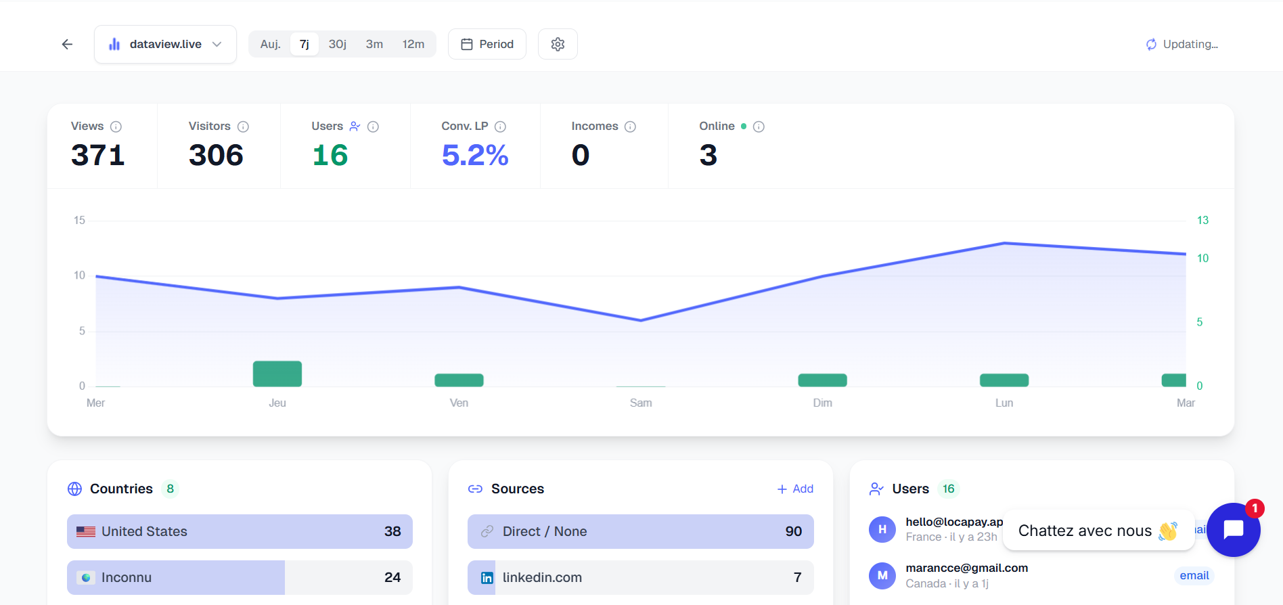Switch to the 12m time range
1283x605 pixels.
413,45
